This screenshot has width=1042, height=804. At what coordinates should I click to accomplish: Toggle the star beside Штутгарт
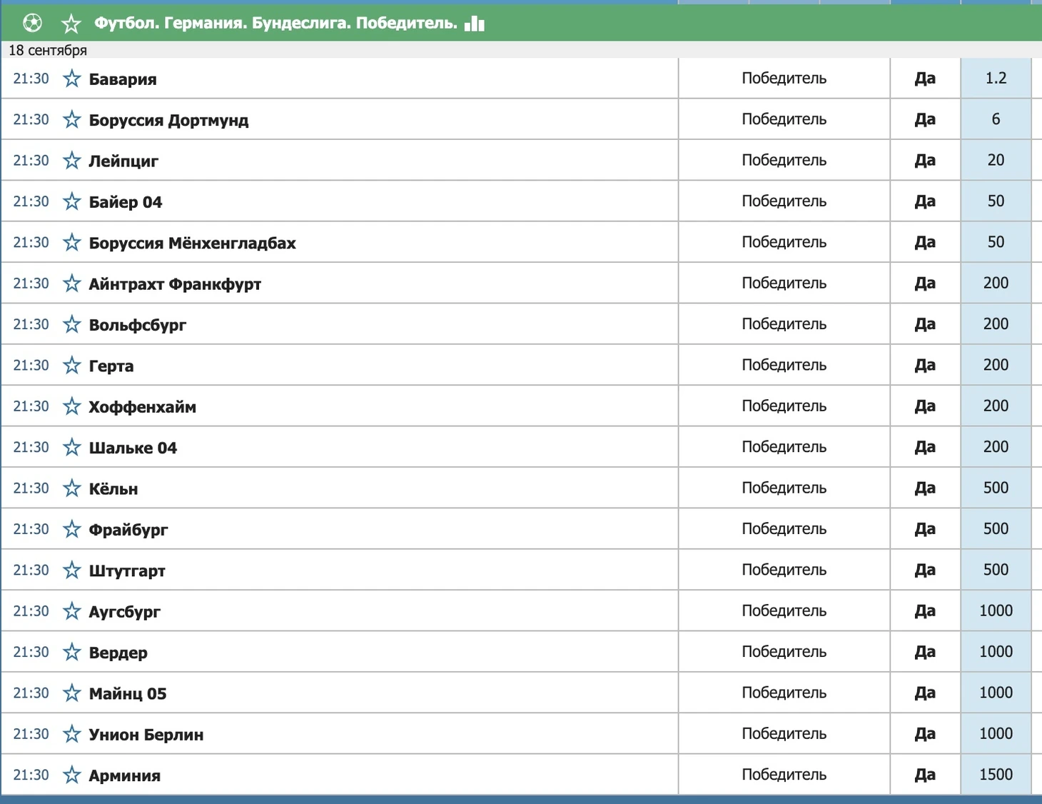[x=72, y=571]
